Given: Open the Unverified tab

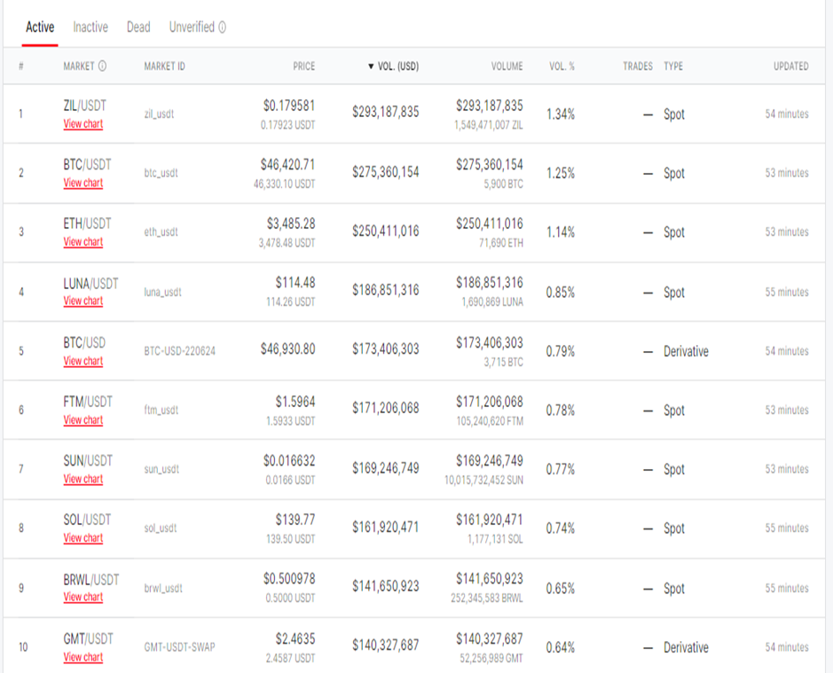Looking at the screenshot, I should (x=192, y=27).
